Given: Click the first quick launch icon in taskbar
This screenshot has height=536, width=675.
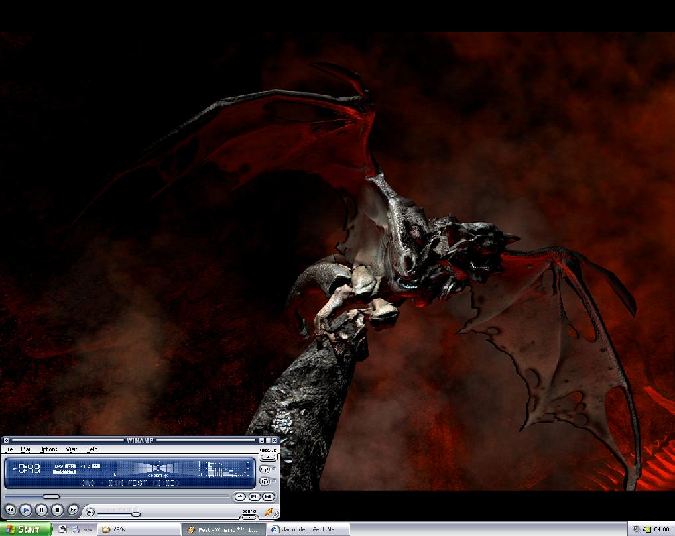Looking at the screenshot, I should click(62, 529).
